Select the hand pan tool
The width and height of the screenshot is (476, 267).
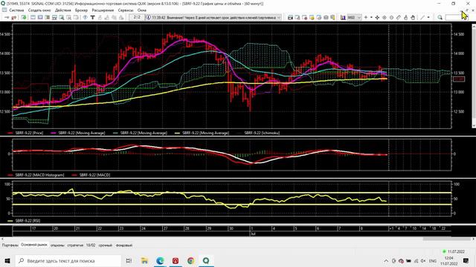click(413, 18)
